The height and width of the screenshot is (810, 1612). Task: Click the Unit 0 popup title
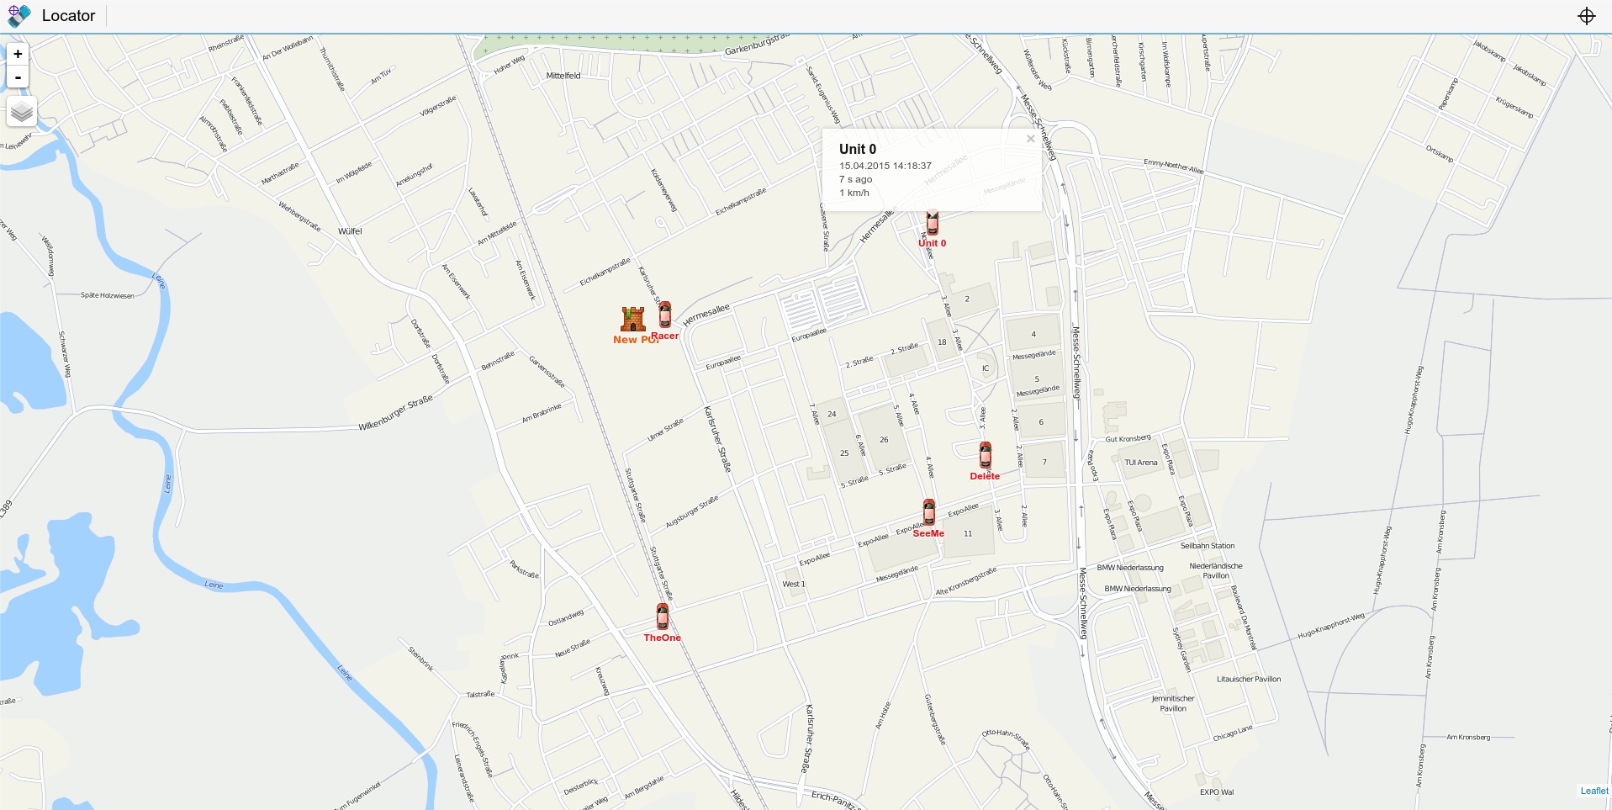pyautogui.click(x=857, y=149)
